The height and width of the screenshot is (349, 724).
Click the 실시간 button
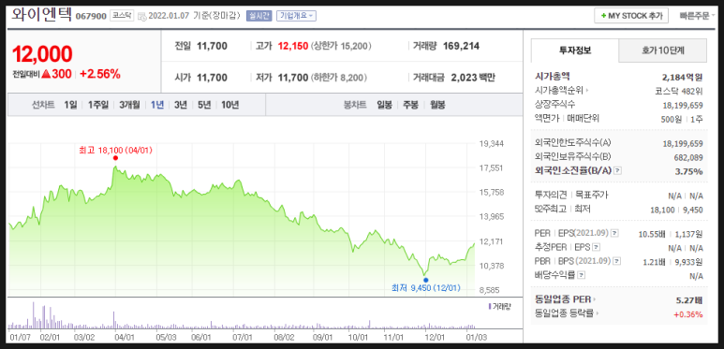(x=259, y=16)
